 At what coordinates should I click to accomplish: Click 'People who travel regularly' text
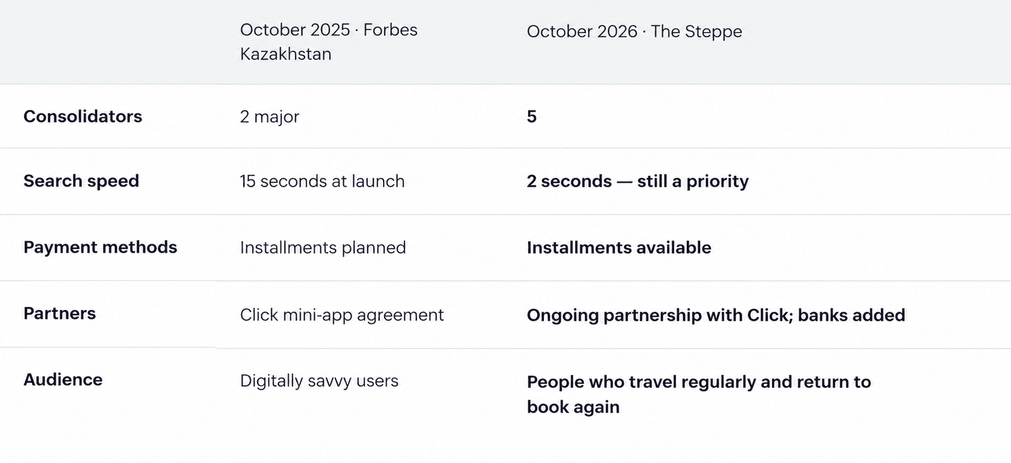[x=641, y=382]
